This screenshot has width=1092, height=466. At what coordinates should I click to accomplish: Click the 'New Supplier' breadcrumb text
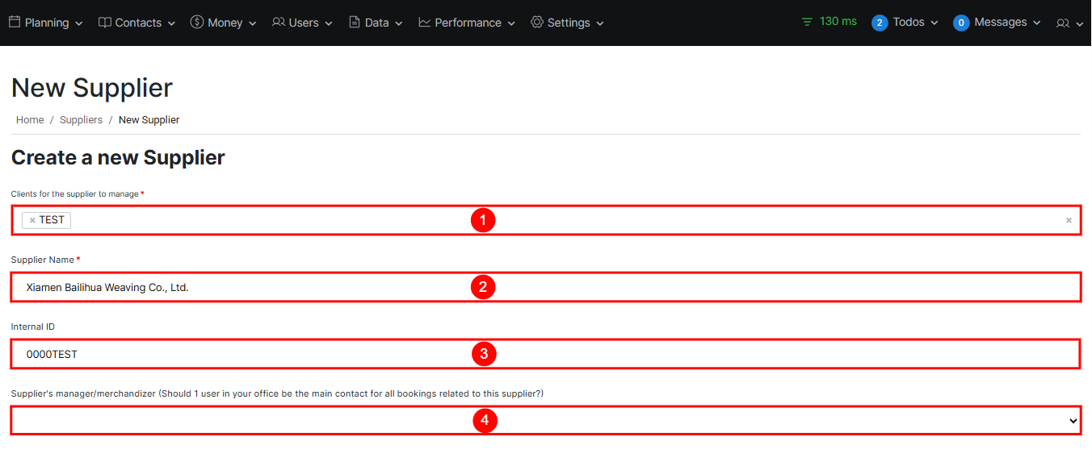[x=149, y=120]
